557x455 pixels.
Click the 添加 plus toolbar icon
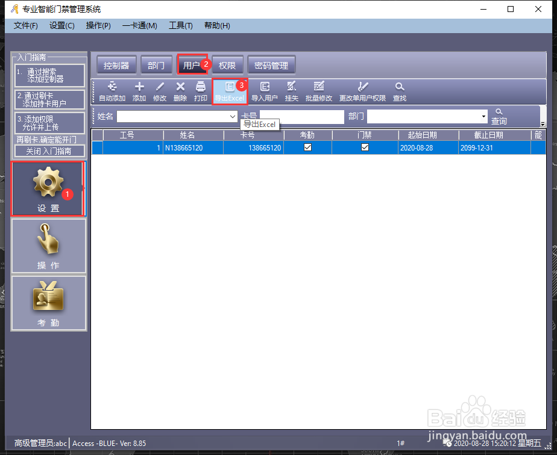pyautogui.click(x=139, y=91)
